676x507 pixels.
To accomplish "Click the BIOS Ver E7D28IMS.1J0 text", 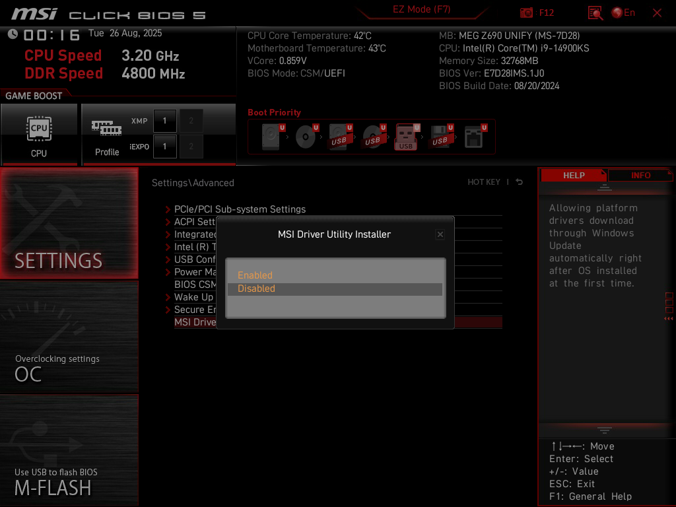I will [x=491, y=73].
